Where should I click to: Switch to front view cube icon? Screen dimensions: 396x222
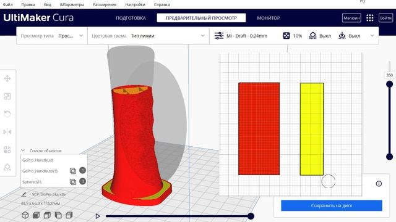(36, 215)
